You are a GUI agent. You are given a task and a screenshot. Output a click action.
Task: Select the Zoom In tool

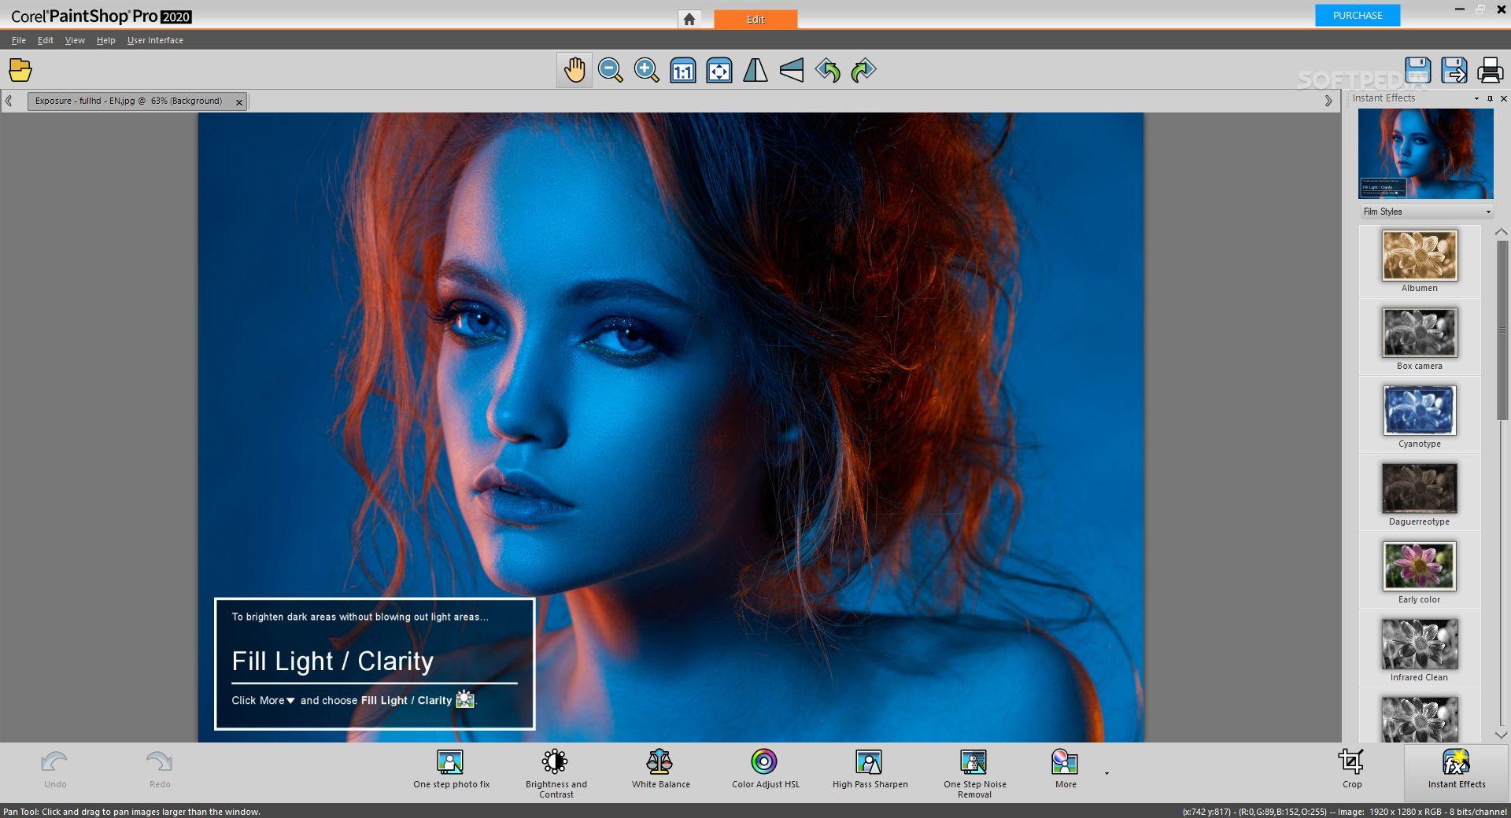tap(646, 70)
